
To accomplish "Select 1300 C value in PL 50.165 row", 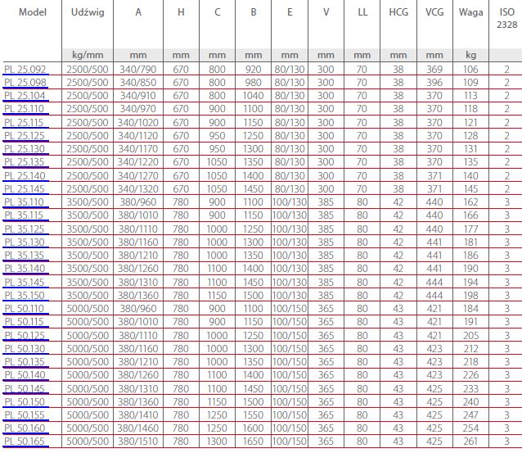I will click(x=217, y=442).
